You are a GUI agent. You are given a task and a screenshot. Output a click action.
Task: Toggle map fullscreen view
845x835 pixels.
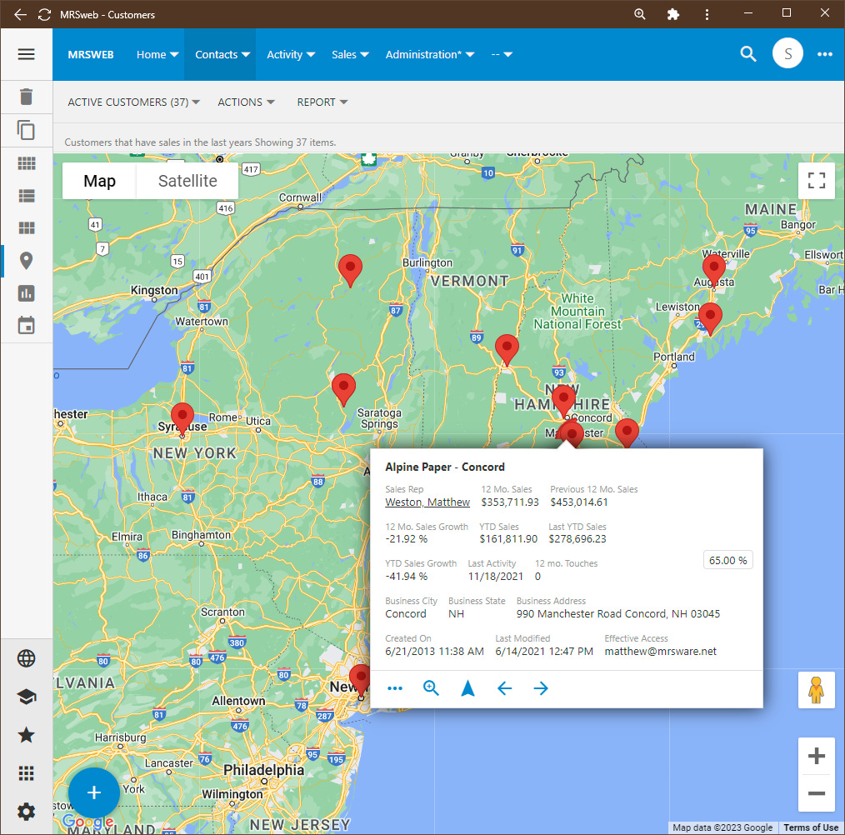pos(817,180)
